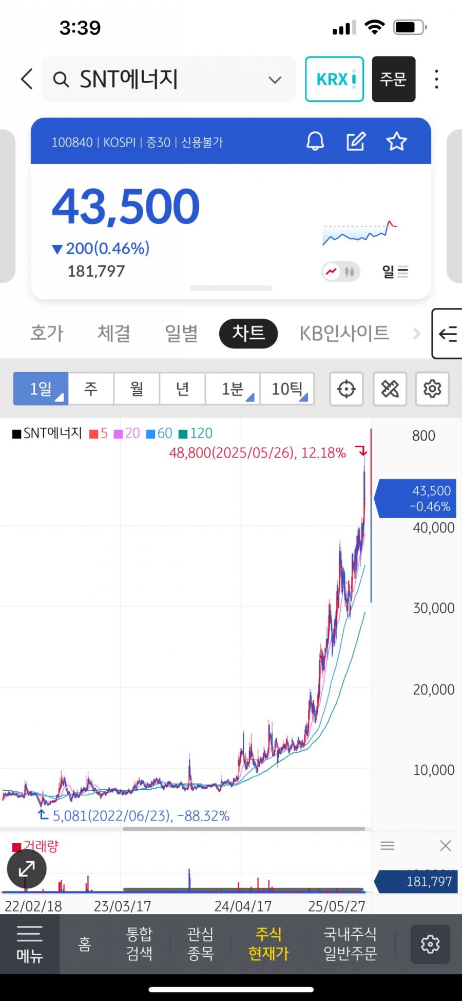Click the 5,081 low price annotation
Screen dimensions: 462x1001
click(141, 816)
